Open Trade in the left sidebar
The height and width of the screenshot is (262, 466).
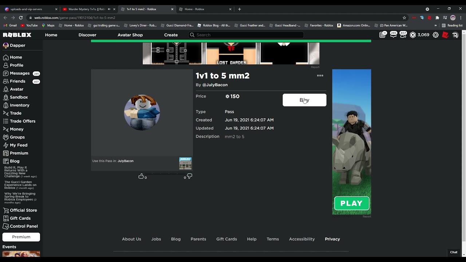click(x=16, y=113)
